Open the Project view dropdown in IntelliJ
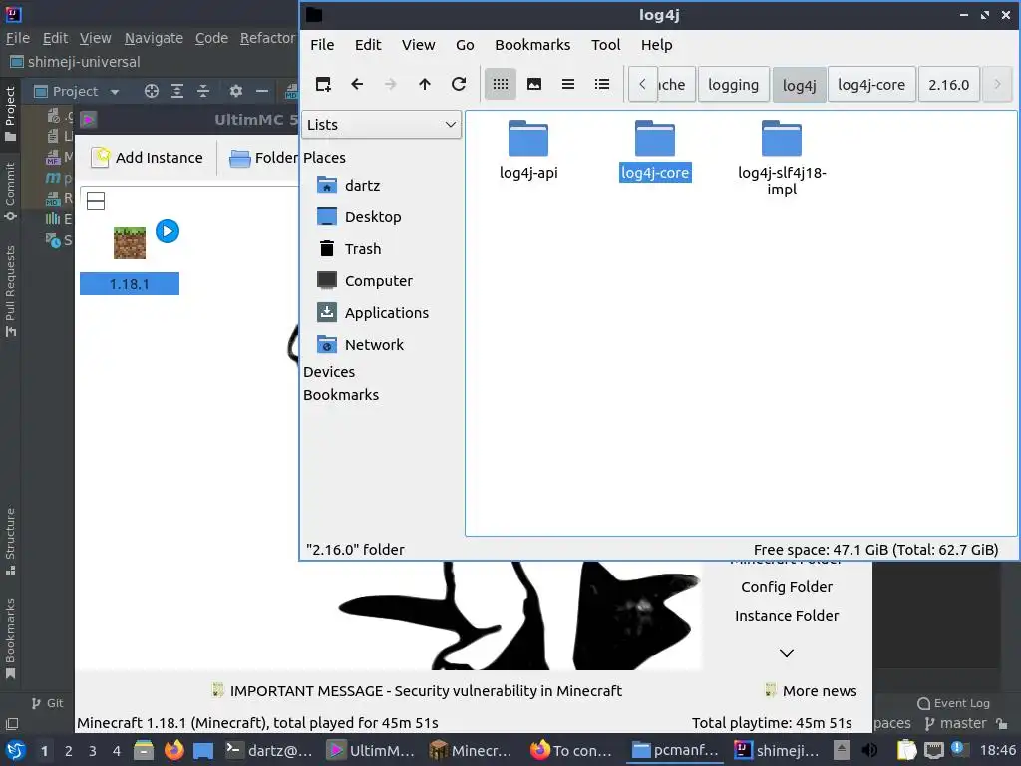Viewport: 1021px width, 766px height. click(x=77, y=91)
